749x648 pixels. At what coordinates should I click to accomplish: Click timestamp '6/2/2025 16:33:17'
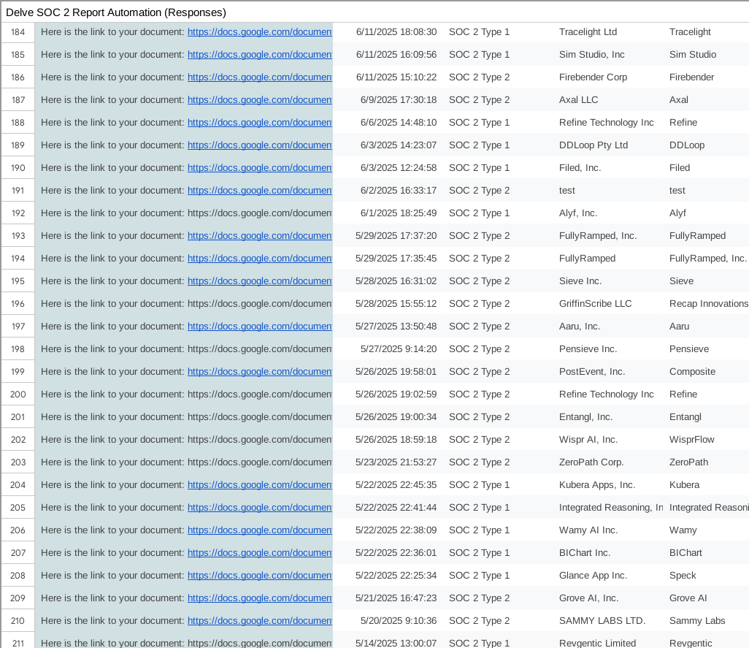point(399,190)
